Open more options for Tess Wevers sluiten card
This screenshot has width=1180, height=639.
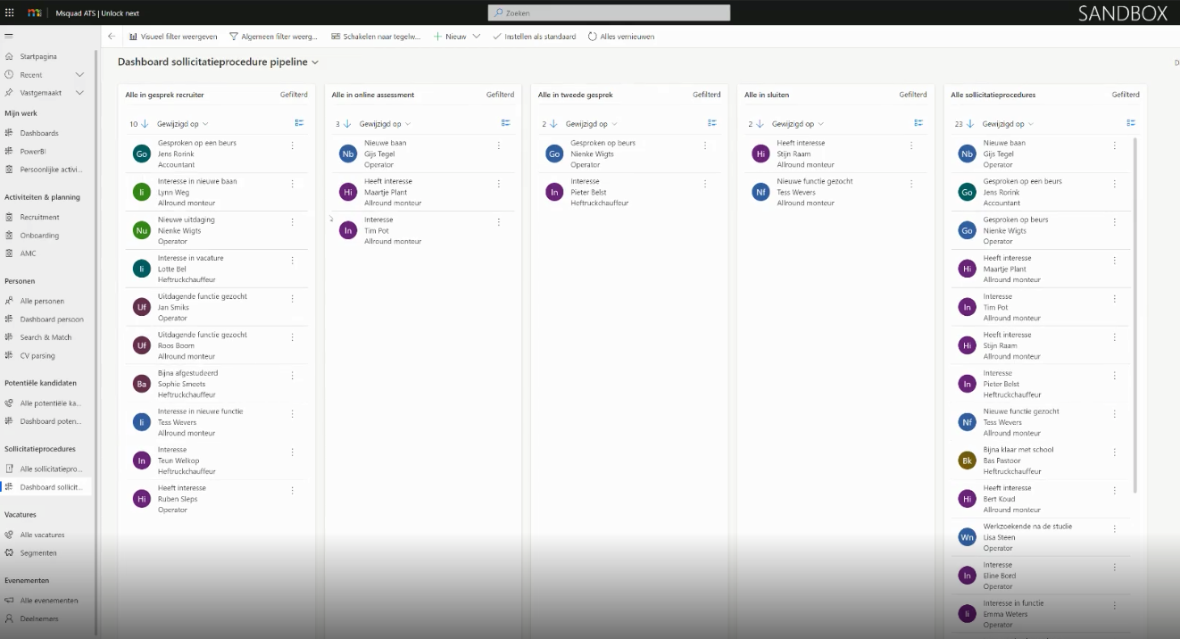click(x=911, y=184)
